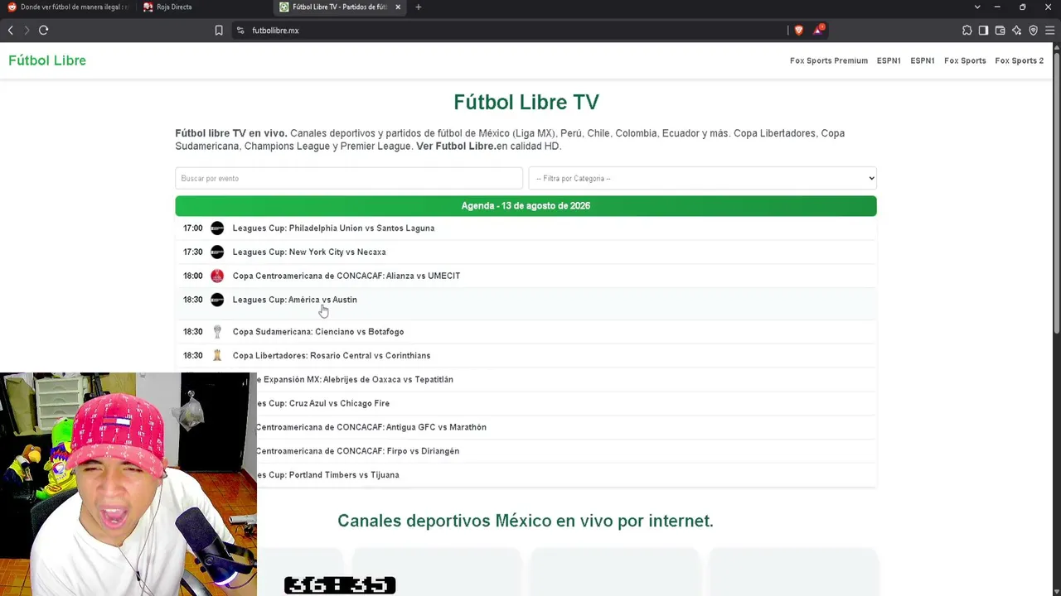The width and height of the screenshot is (1061, 596).
Task: Toggle the browser sidebar panel icon
Action: [983, 31]
